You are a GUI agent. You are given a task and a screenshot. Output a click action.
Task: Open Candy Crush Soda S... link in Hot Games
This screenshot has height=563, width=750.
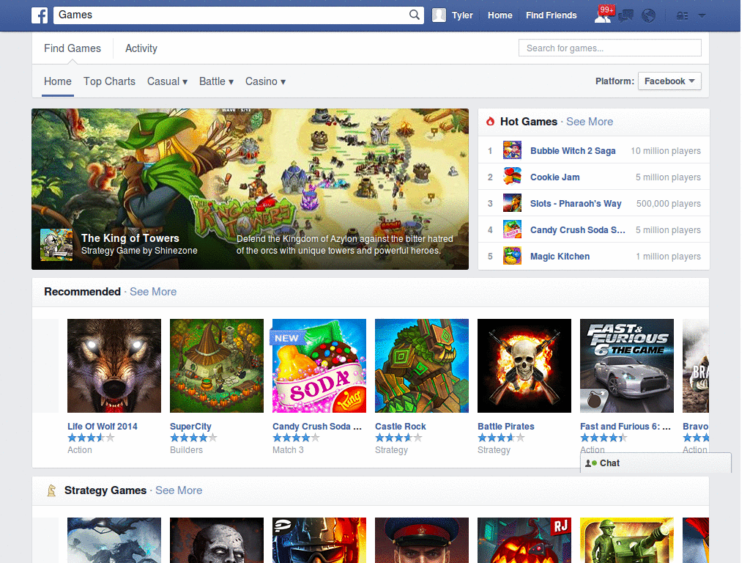(x=578, y=229)
